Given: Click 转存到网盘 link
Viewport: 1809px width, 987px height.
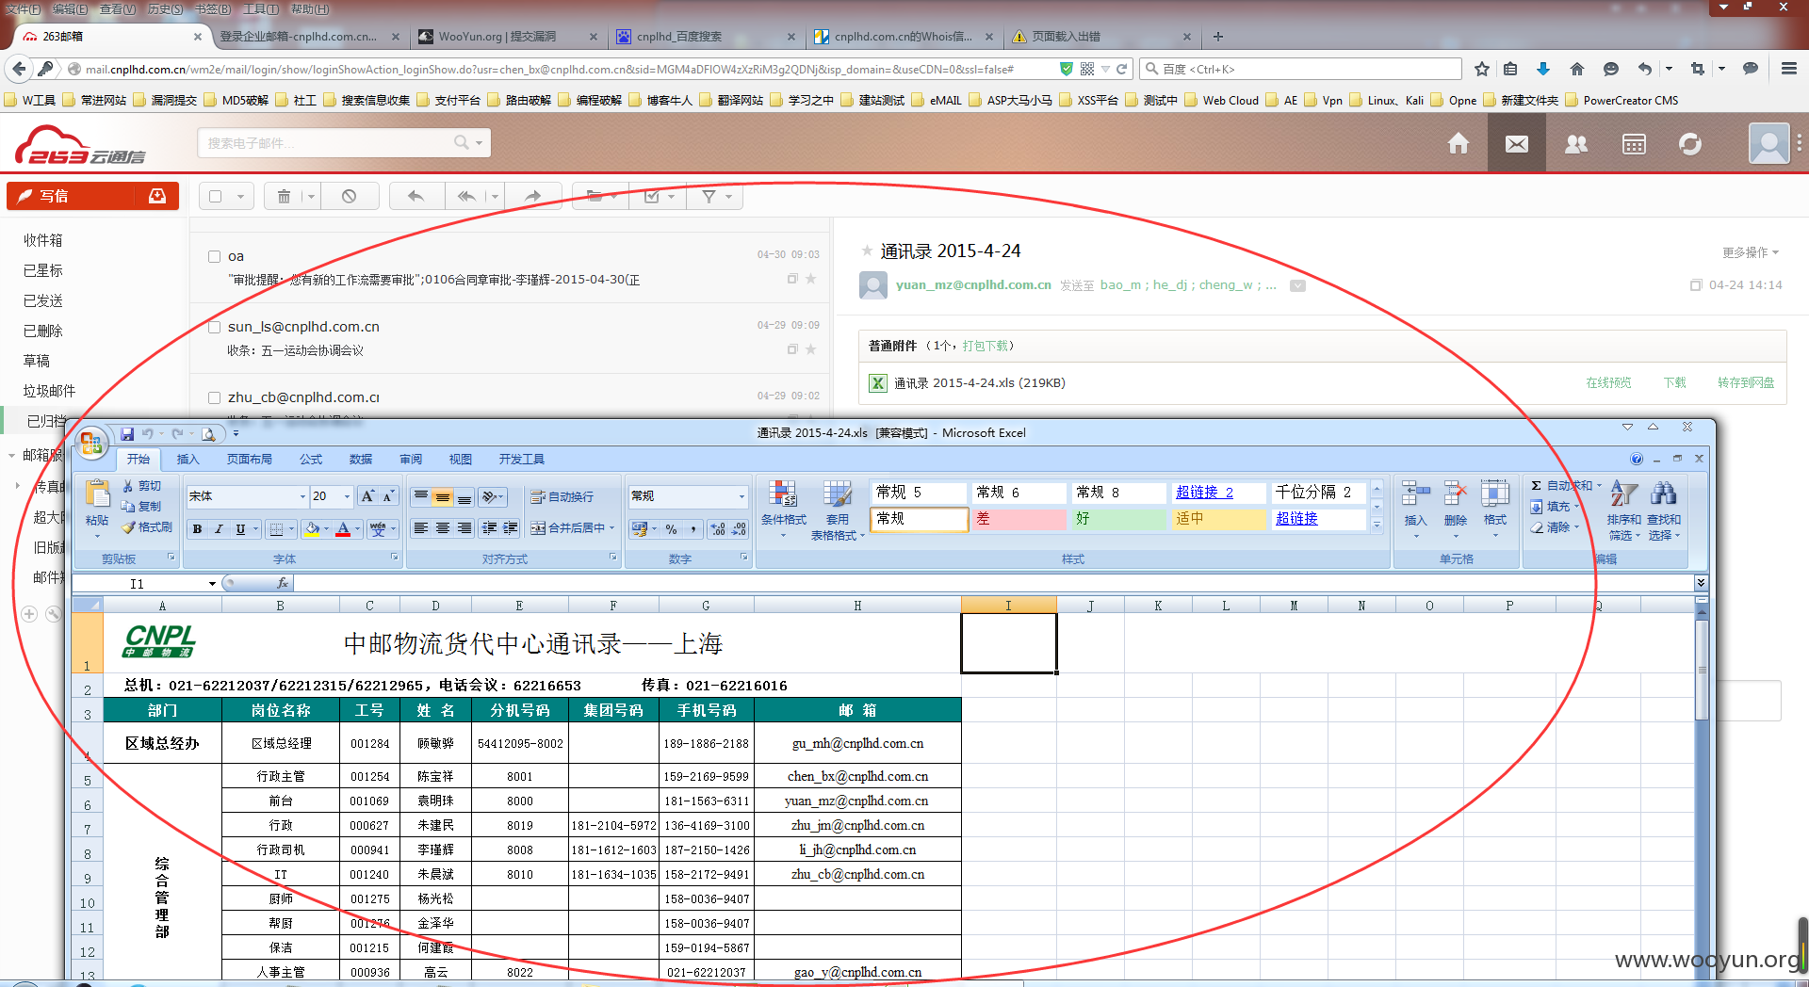Looking at the screenshot, I should [x=1746, y=382].
